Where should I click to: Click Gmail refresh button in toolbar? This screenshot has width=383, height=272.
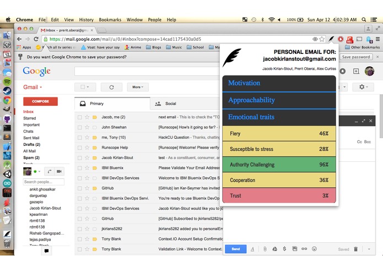click(x=111, y=87)
